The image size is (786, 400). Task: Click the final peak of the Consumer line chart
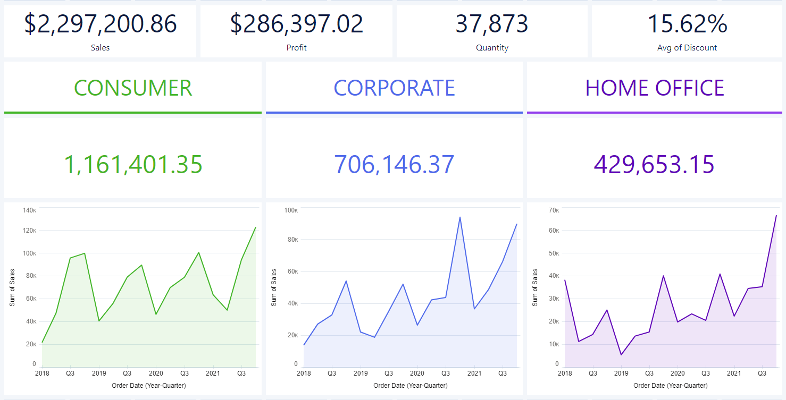pos(256,227)
